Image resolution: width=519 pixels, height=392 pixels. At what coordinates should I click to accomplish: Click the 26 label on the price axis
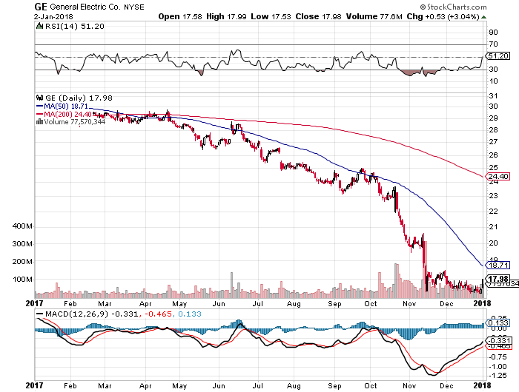494,155
